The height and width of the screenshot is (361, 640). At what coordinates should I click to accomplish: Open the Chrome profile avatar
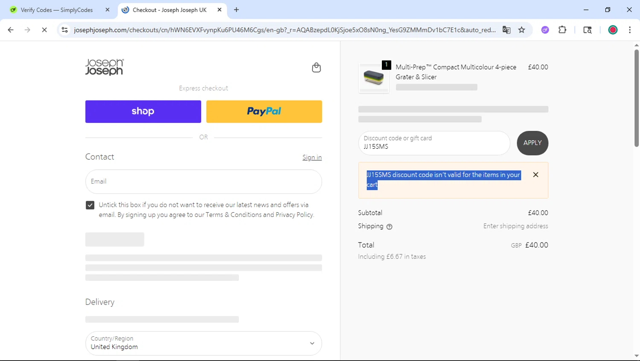[613, 30]
